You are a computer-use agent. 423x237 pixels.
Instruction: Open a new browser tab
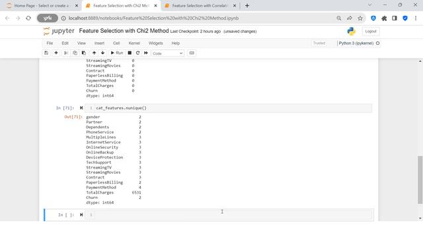247,6
